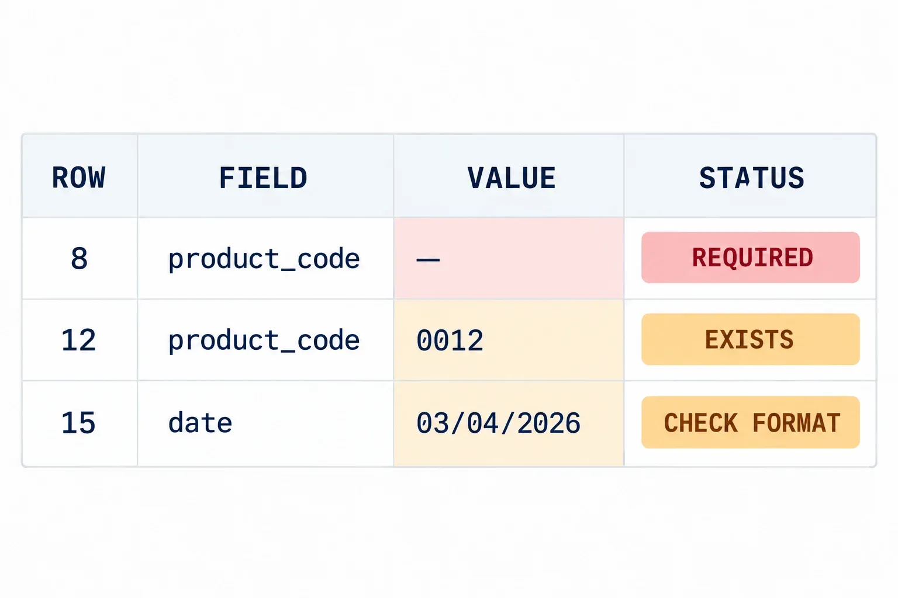Select the date field cell

point(265,423)
